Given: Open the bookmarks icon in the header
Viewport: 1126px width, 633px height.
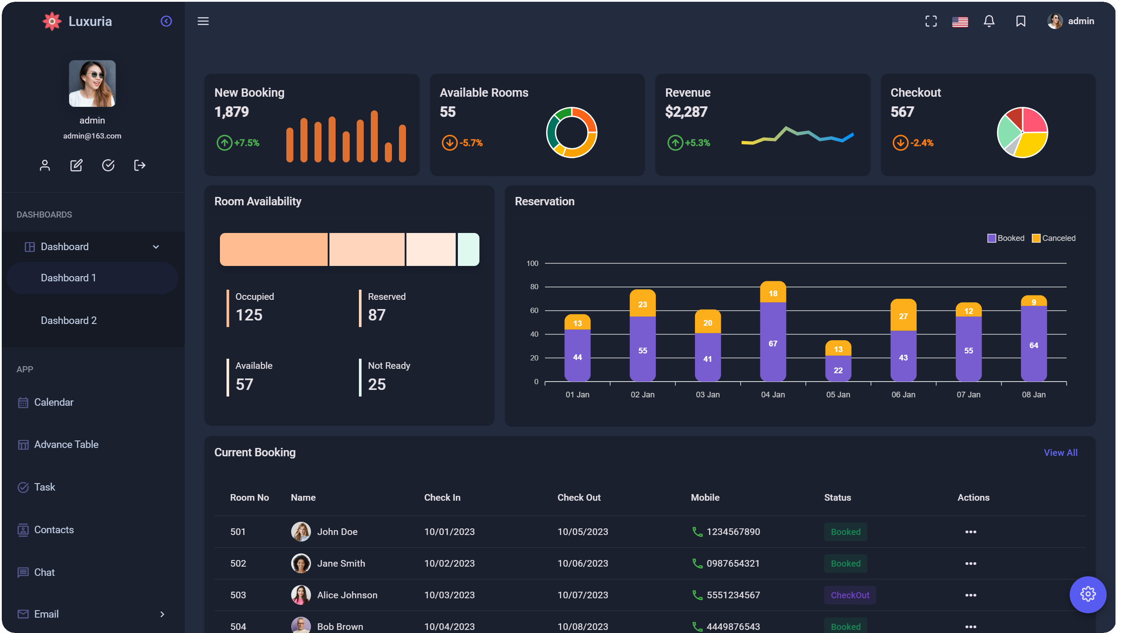Looking at the screenshot, I should [1020, 21].
